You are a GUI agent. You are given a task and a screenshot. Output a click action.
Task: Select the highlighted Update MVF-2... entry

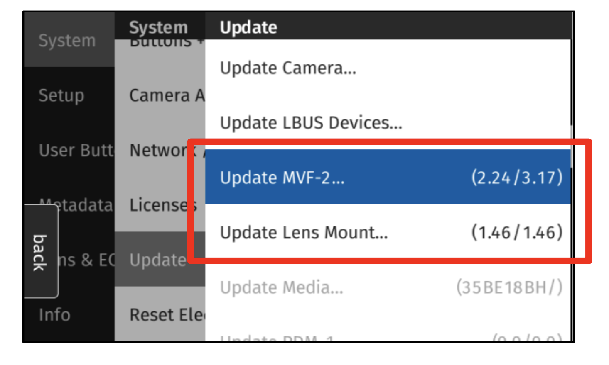coord(387,178)
